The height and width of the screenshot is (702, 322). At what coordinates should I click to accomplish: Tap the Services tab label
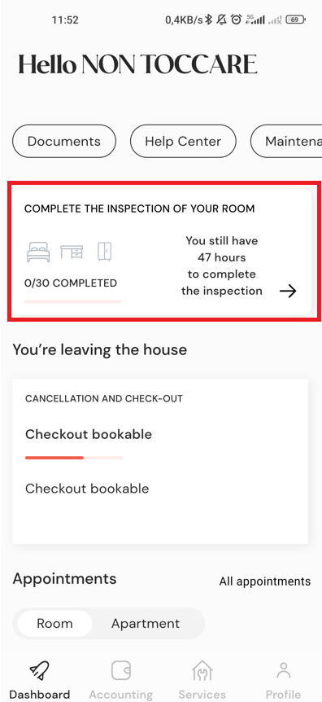pos(202,695)
